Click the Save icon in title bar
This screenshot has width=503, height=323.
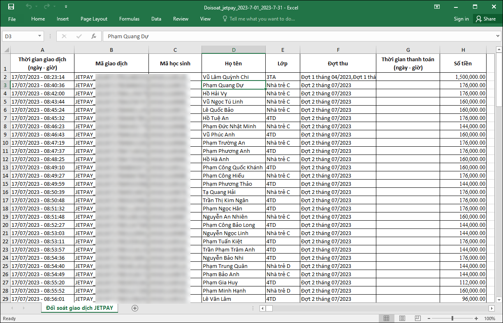tap(11, 7)
